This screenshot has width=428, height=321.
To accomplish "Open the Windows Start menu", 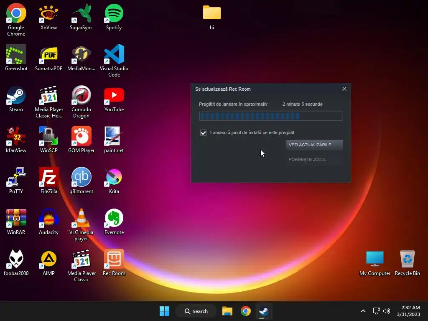I will (164, 311).
